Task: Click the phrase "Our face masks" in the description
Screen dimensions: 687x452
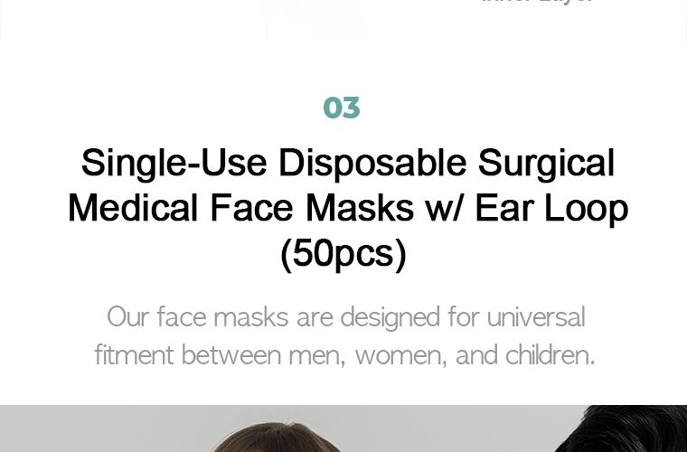Action: (198, 316)
